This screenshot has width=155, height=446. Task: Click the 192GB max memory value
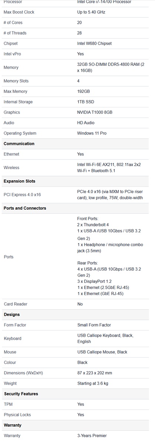click(83, 91)
